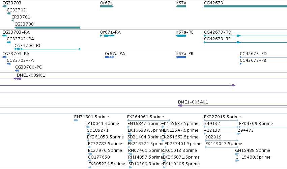Select the Ir67a-PB CDS glyph
The height and width of the screenshot is (169, 287).
(181, 57)
